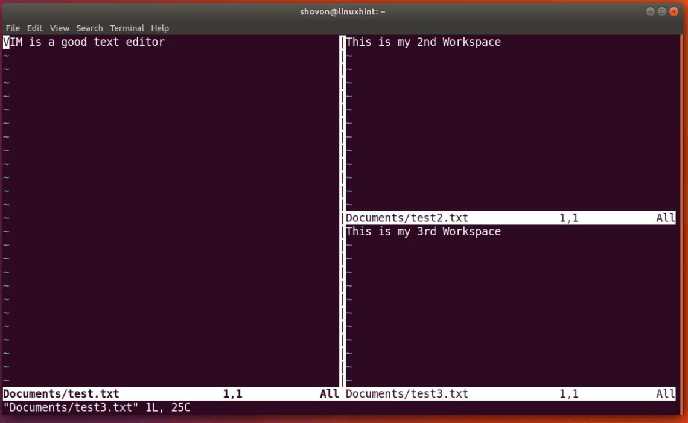Click the line 'VIM is a good text editor'

pos(84,42)
